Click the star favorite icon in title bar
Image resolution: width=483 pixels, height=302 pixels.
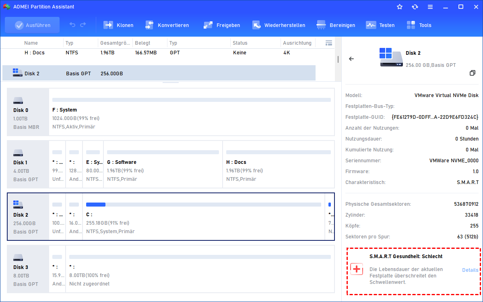(400, 7)
